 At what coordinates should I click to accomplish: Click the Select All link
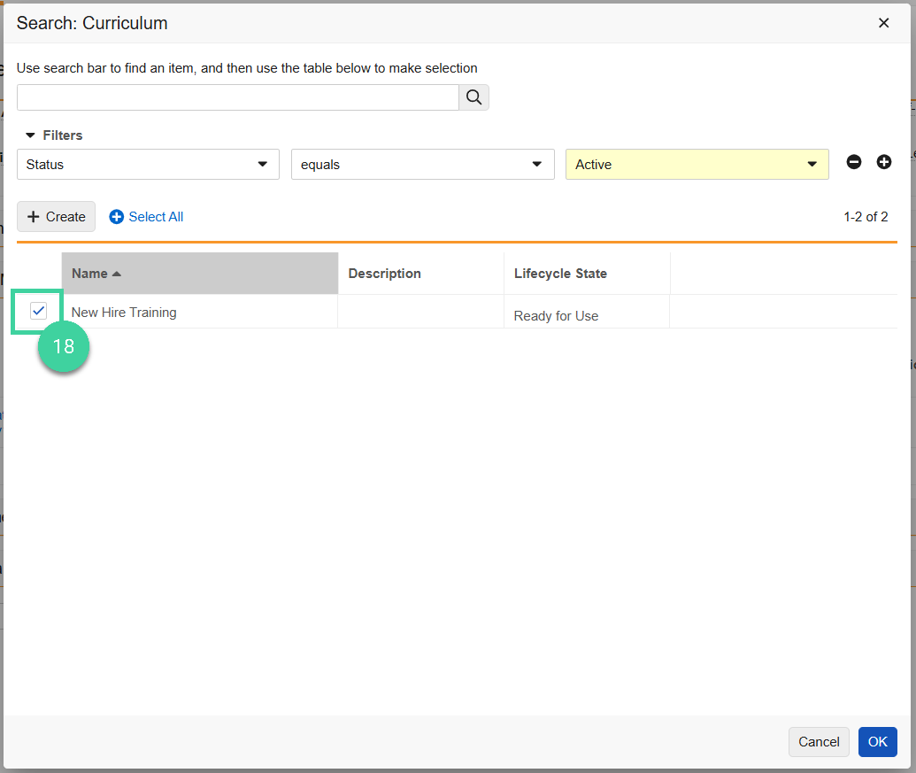point(156,216)
